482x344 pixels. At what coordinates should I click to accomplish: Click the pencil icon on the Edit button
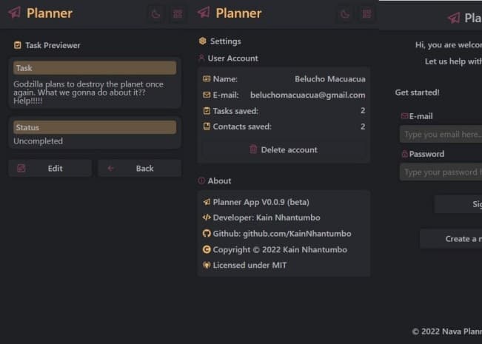[21, 168]
